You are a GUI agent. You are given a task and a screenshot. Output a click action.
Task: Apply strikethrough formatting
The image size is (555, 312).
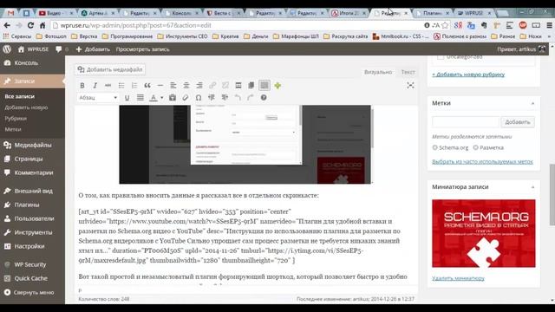[x=108, y=86]
